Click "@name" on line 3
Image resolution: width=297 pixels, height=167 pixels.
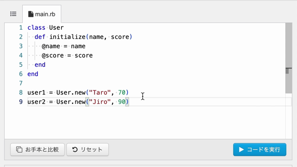click(x=51, y=46)
